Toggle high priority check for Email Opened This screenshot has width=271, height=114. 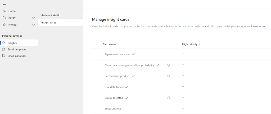[x=183, y=108]
